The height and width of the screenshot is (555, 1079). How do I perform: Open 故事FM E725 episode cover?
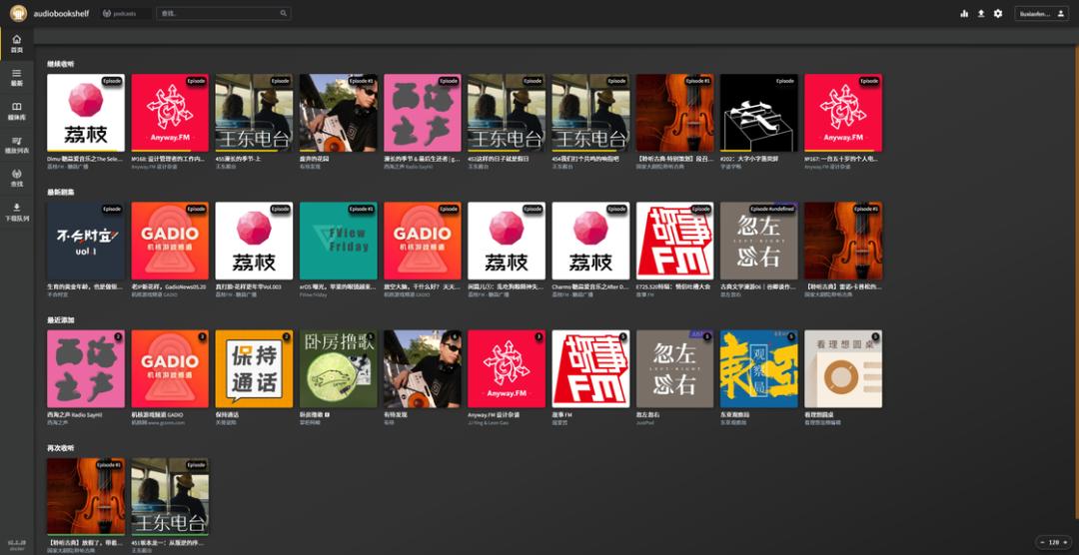tap(675, 241)
